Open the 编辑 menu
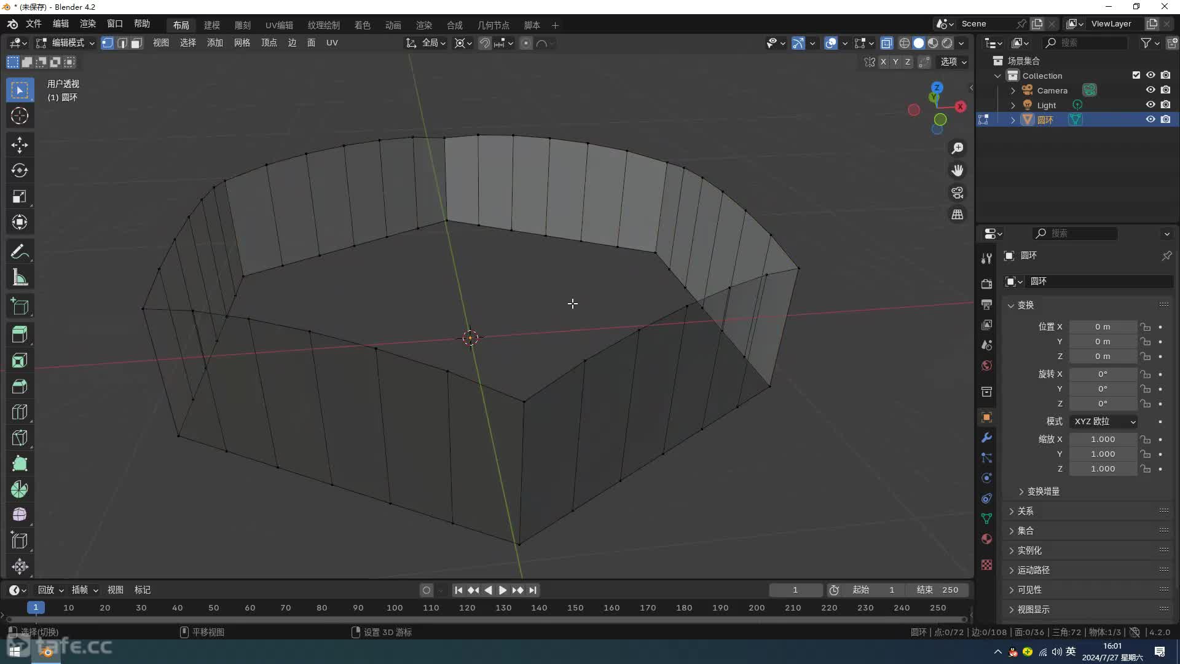 (x=60, y=24)
